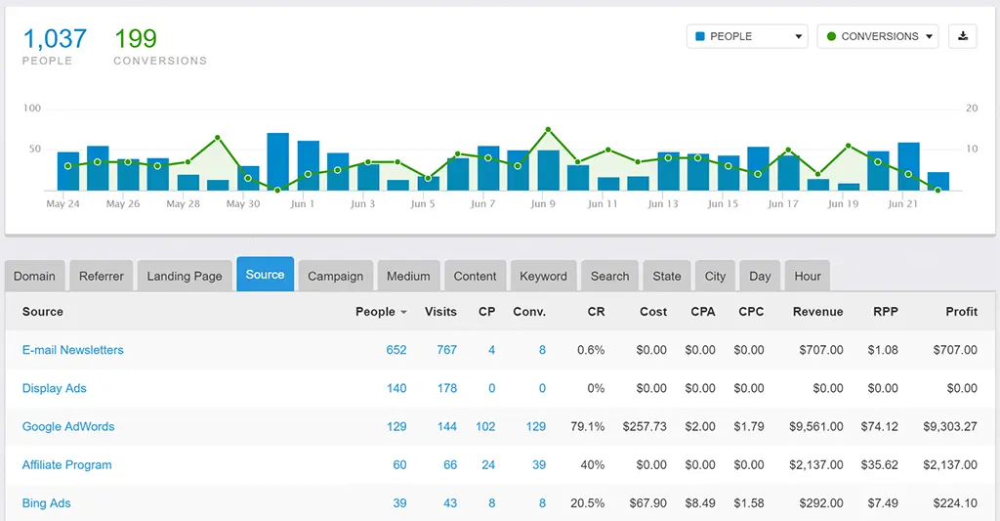The width and height of the screenshot is (1000, 521).
Task: Open the PEOPLE metric dropdown
Action: click(x=747, y=36)
